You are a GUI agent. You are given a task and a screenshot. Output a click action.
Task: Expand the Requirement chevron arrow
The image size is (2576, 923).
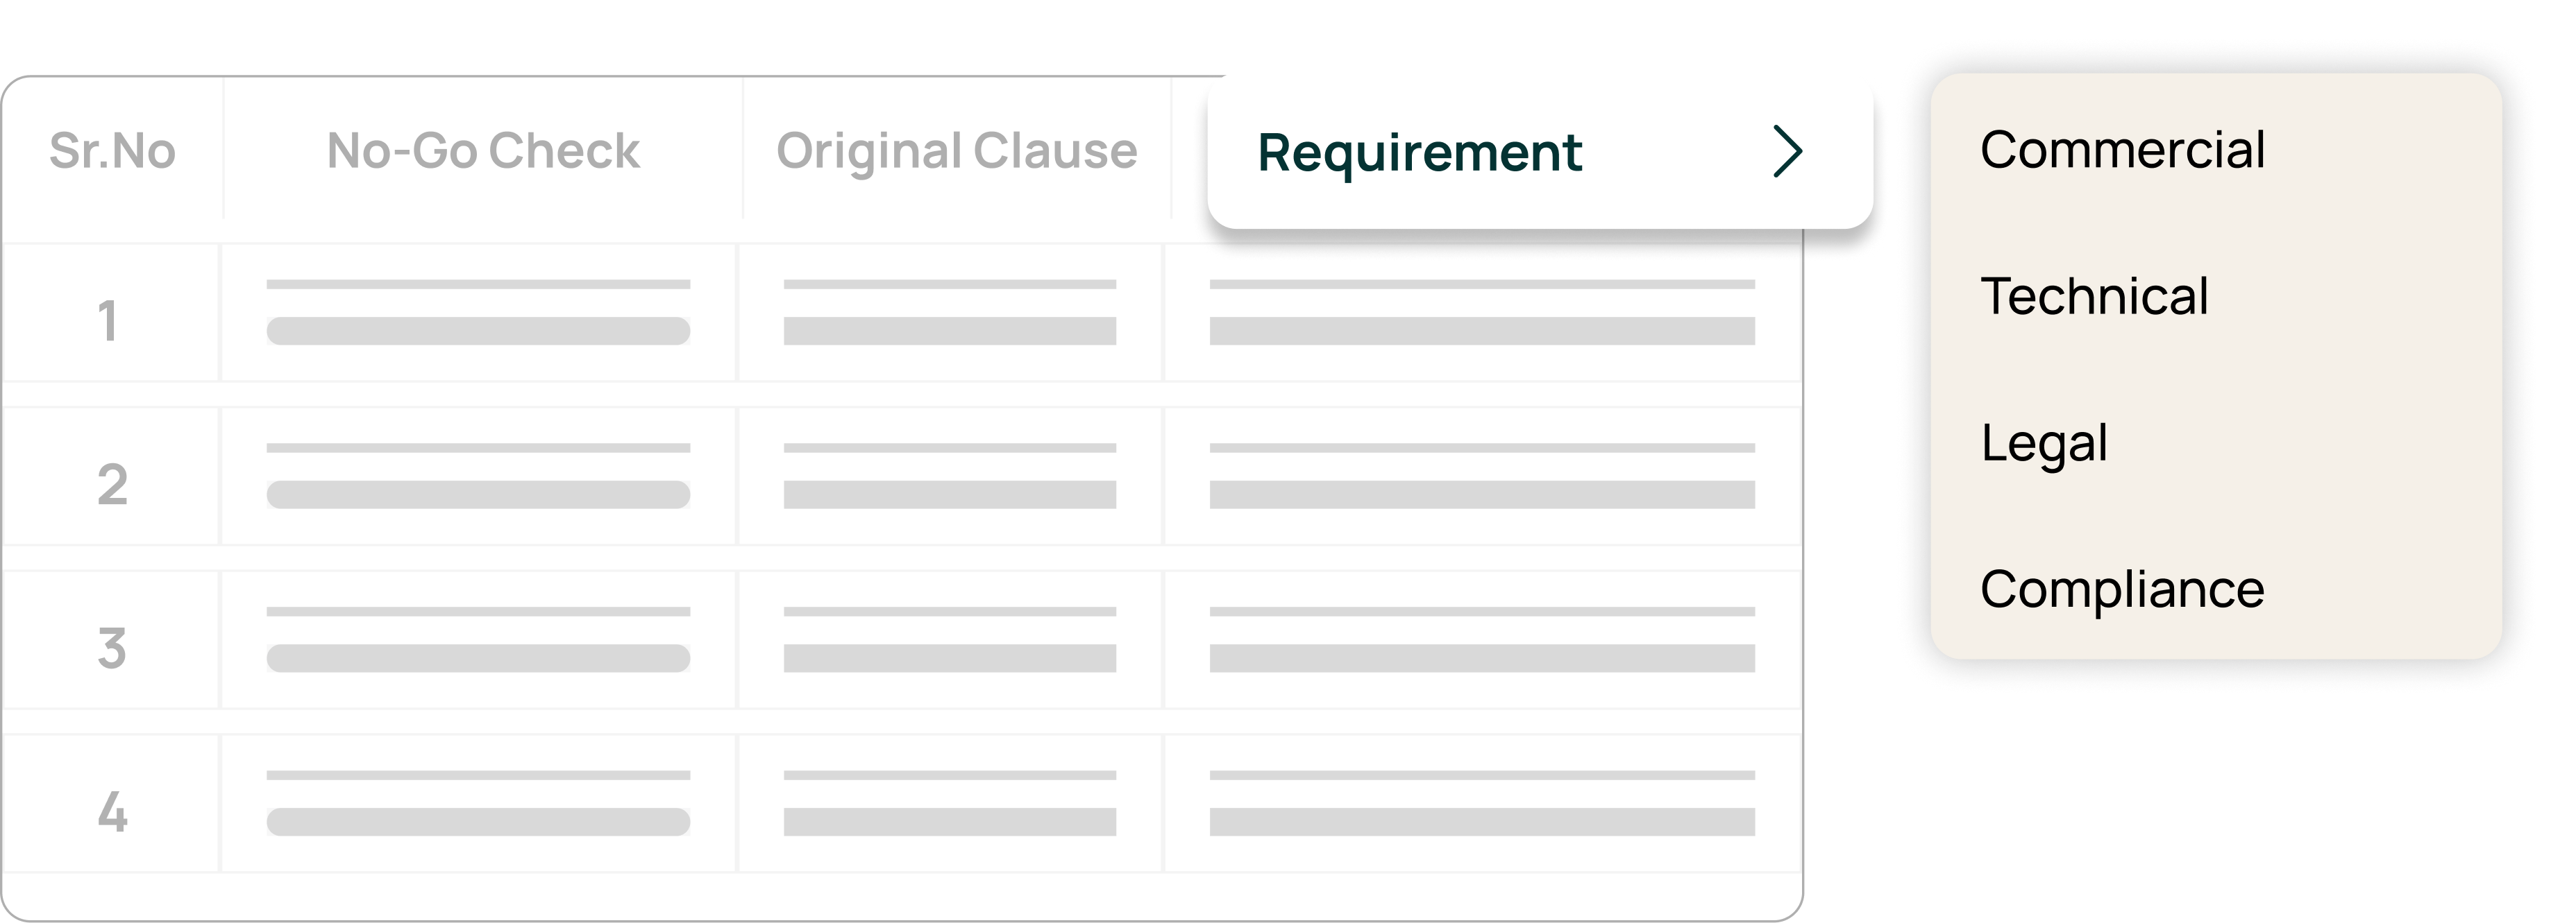(x=1787, y=152)
